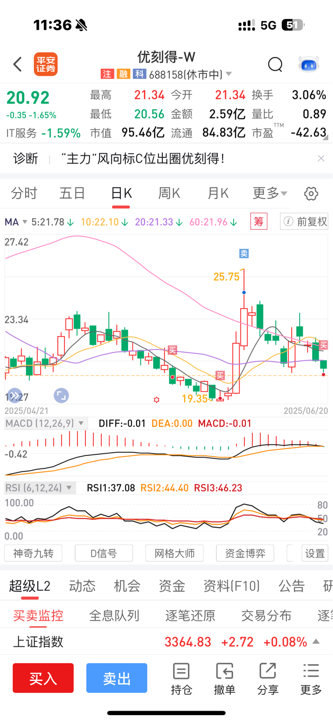
Task: Tap the RSI1:37.08 reading
Action: [111, 488]
